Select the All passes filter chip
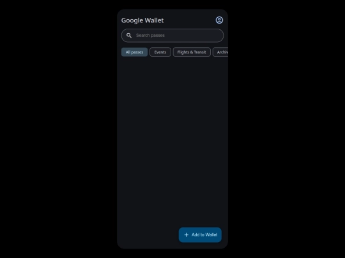Image resolution: width=345 pixels, height=258 pixels. click(134, 52)
